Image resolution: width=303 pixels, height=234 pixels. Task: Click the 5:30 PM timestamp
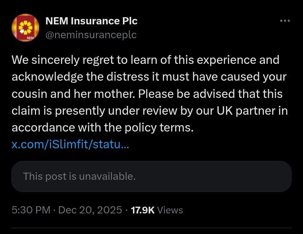click(x=31, y=210)
